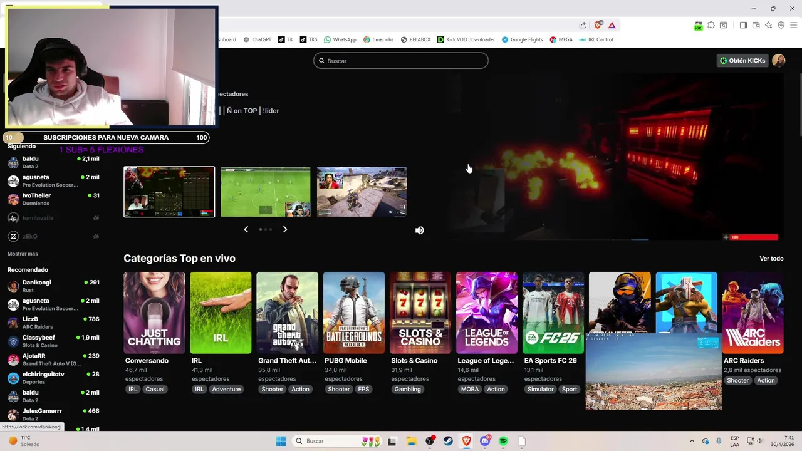
Task: Open the browser hamburger menu
Action: pos(793,25)
